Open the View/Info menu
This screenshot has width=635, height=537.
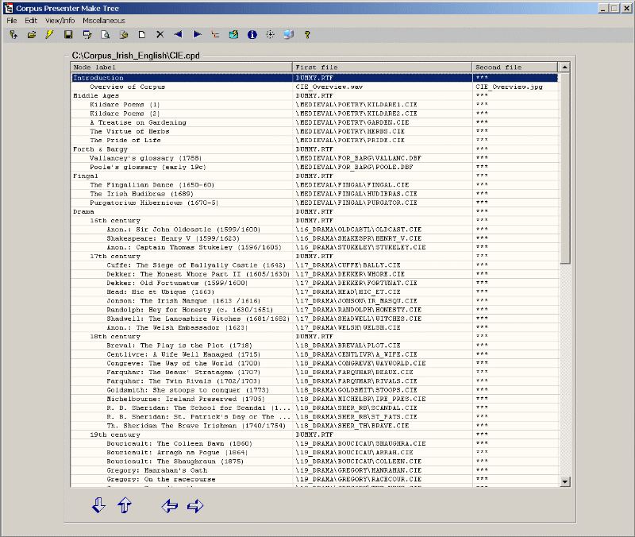click(60, 20)
